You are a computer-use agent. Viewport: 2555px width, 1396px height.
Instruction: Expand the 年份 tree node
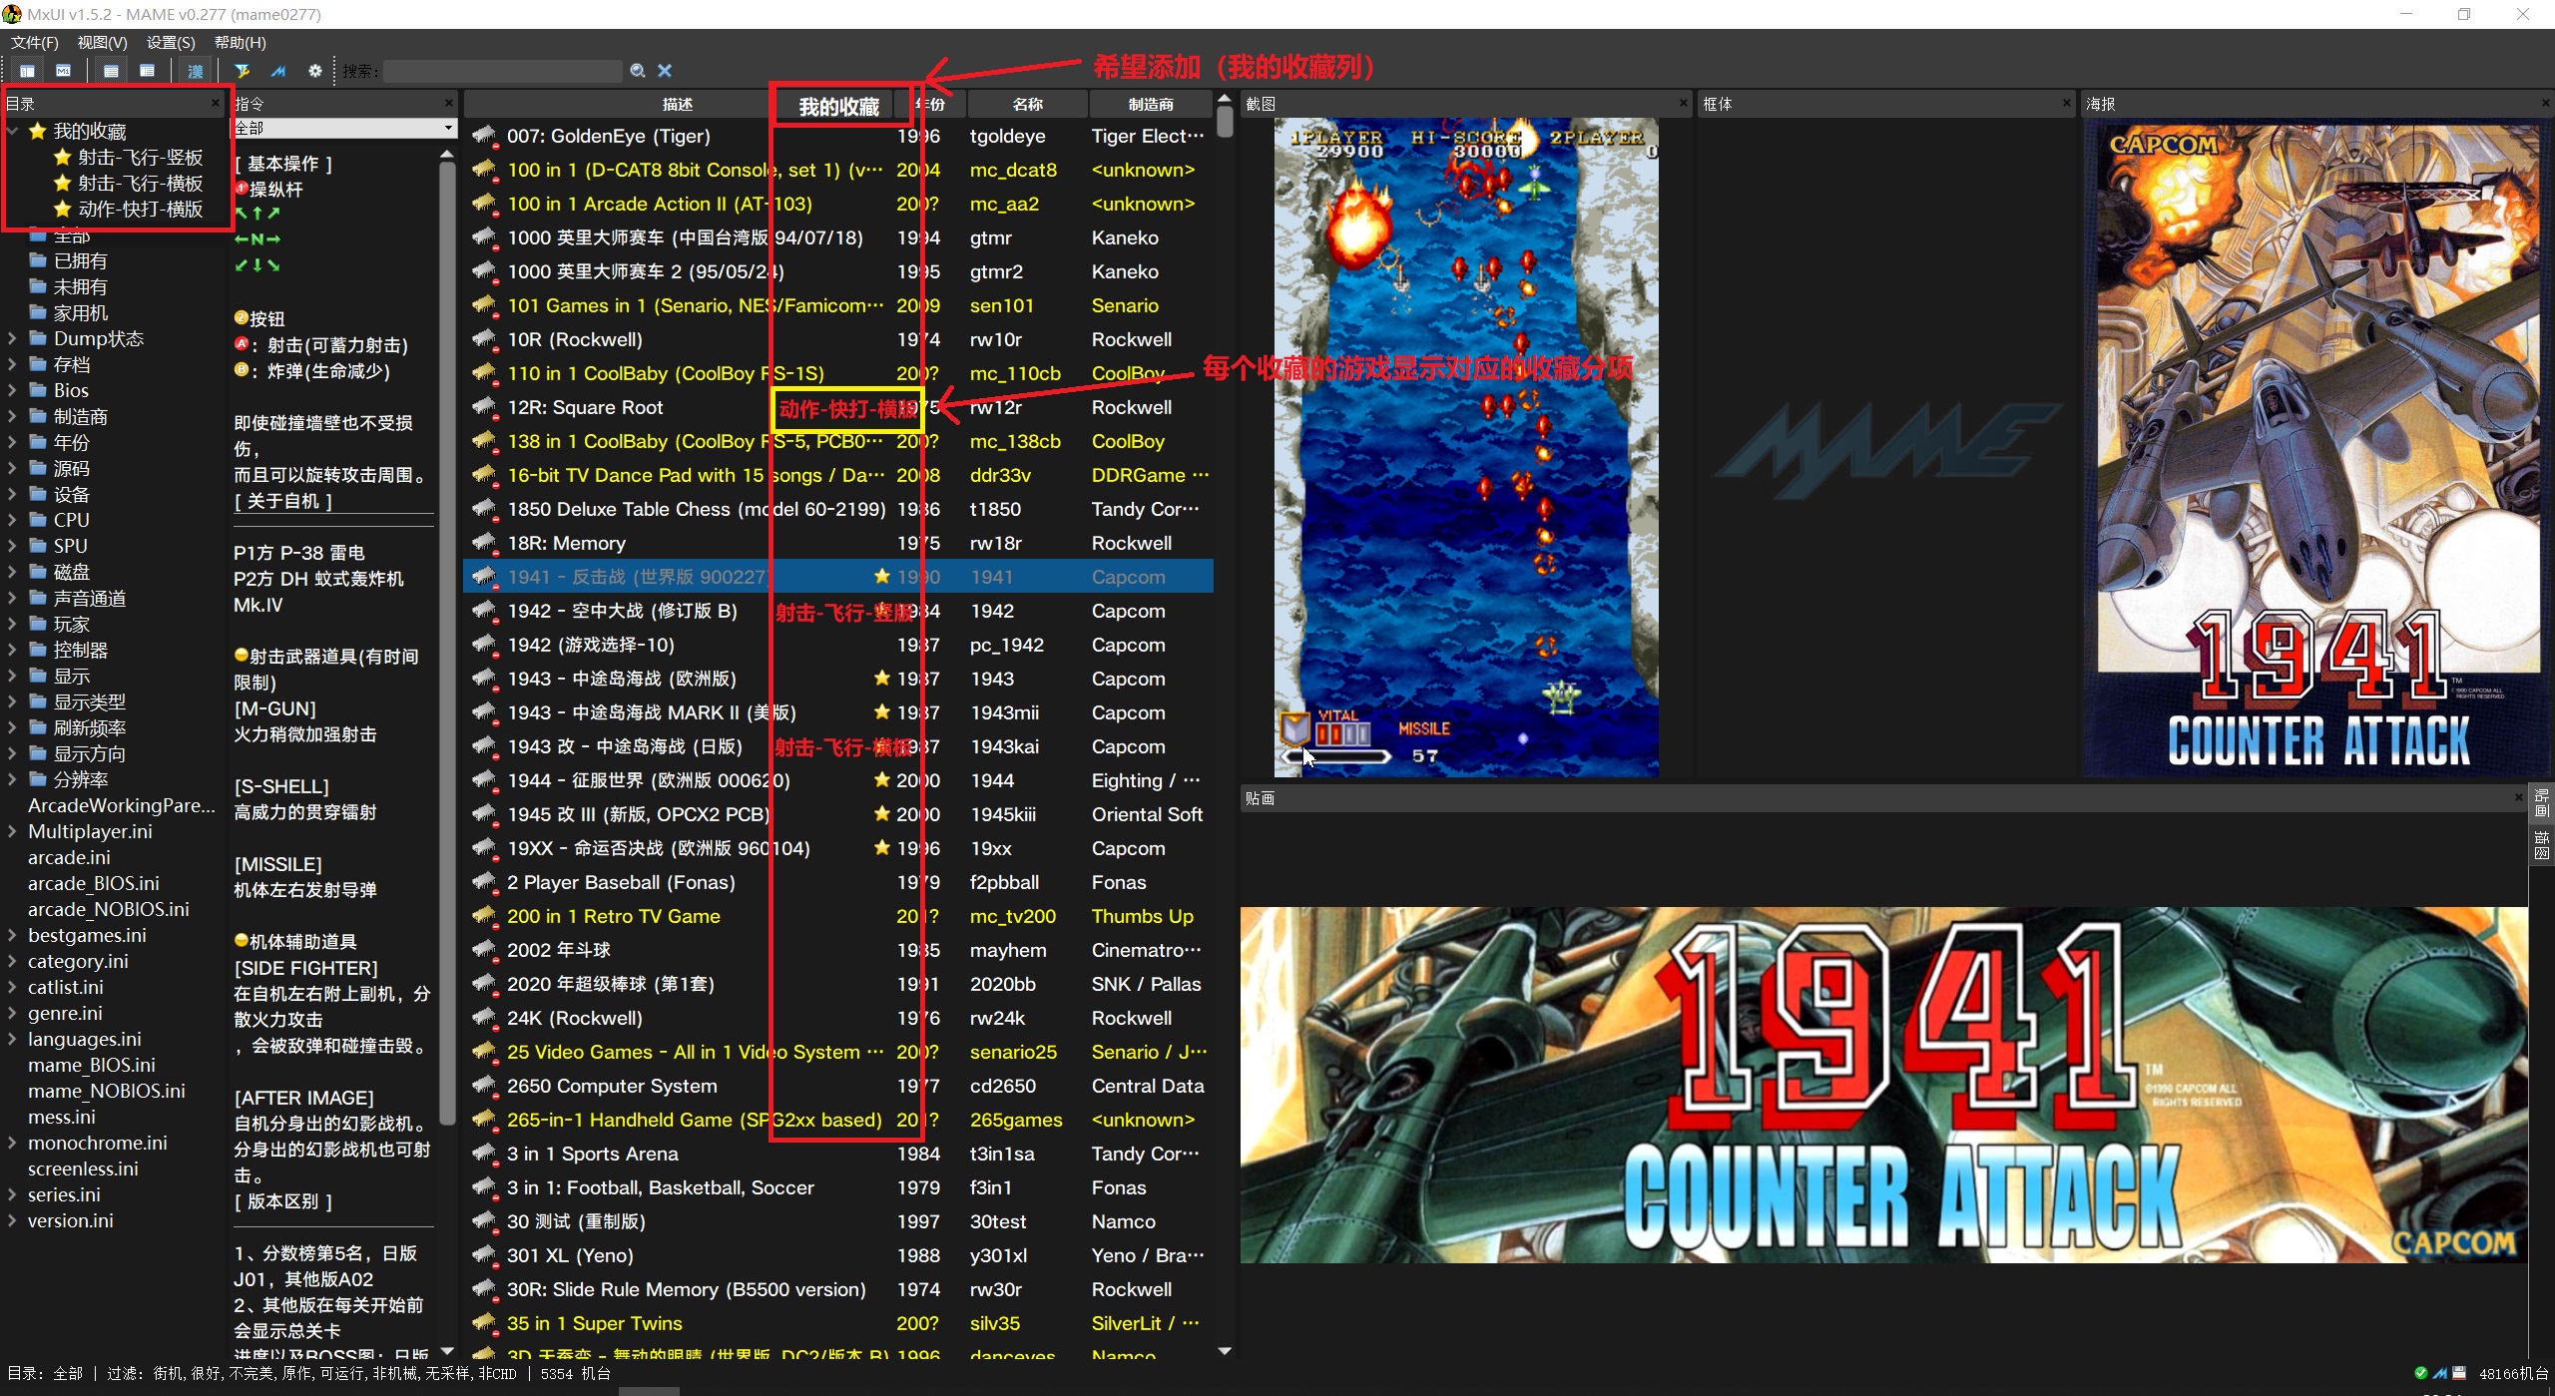pyautogui.click(x=12, y=442)
